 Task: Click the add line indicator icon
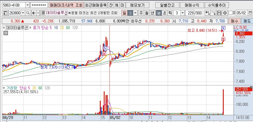click(213, 13)
